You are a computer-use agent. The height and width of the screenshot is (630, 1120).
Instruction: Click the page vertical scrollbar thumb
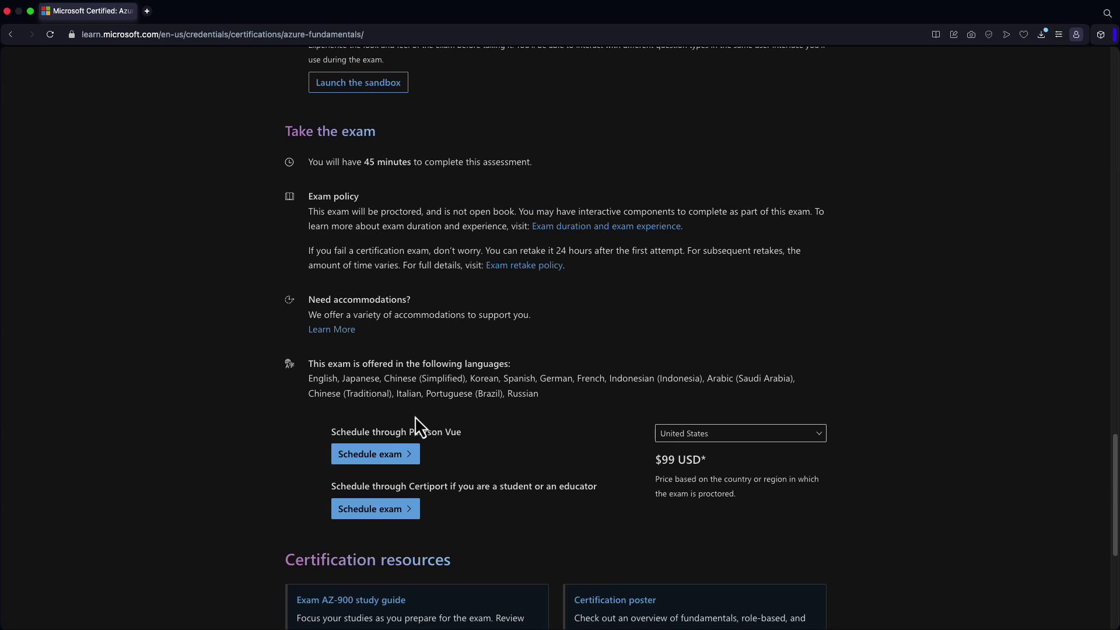(x=1115, y=495)
